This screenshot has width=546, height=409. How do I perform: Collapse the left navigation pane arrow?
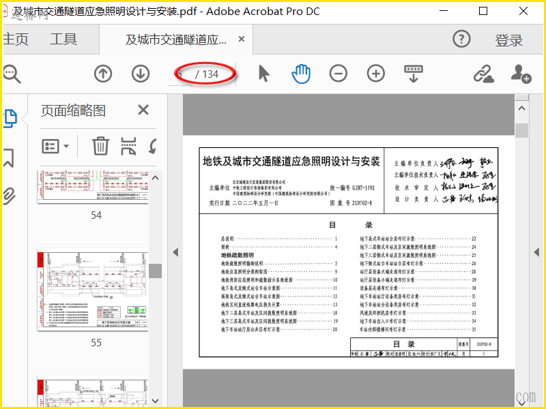point(175,252)
